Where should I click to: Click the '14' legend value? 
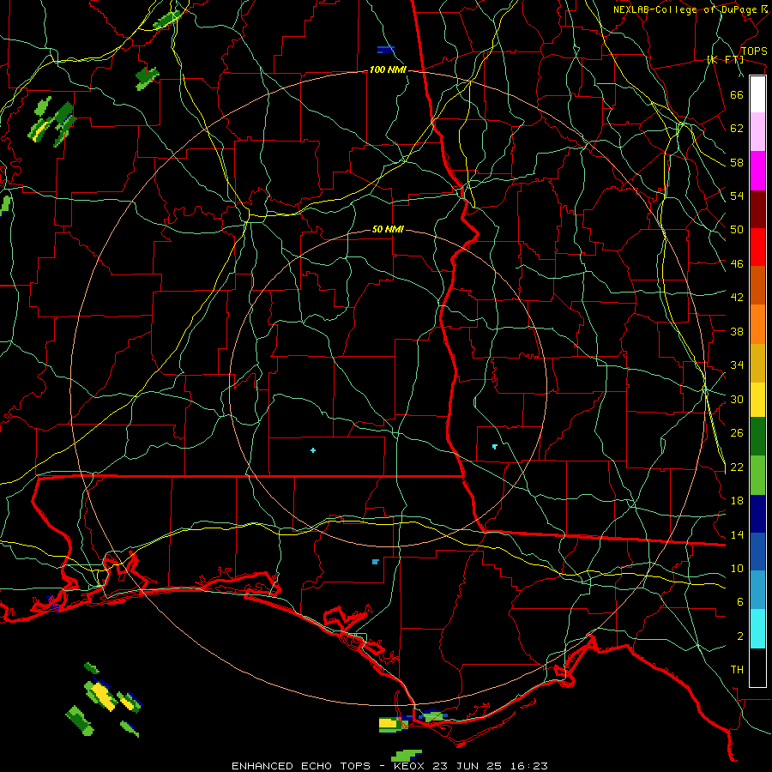tap(737, 534)
